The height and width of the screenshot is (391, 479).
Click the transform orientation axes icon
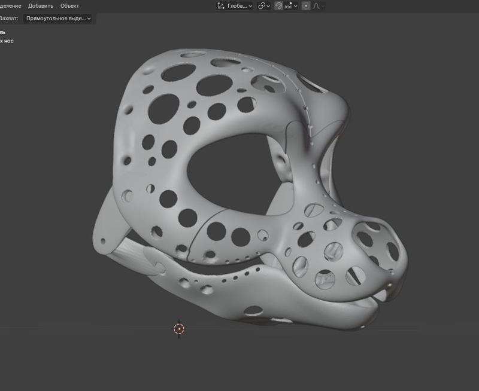click(x=221, y=5)
